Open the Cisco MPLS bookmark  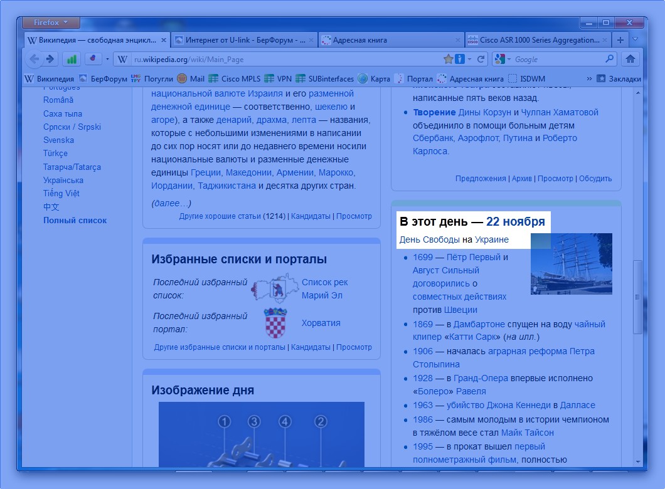pyautogui.click(x=234, y=79)
